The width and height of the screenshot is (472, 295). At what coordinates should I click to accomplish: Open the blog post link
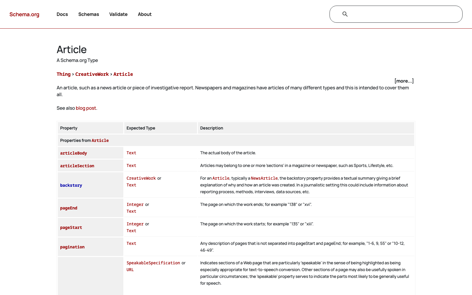coord(86,108)
